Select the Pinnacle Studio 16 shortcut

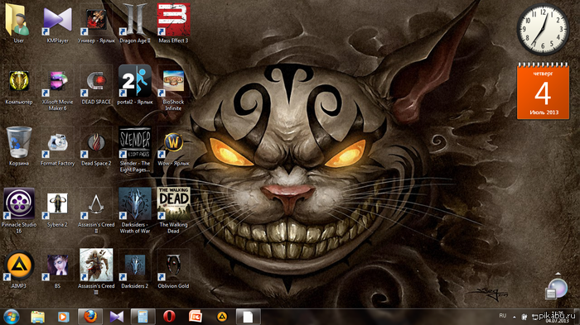point(18,211)
